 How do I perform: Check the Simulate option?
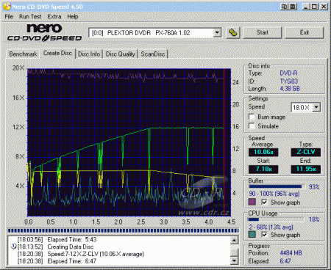tap(252, 126)
